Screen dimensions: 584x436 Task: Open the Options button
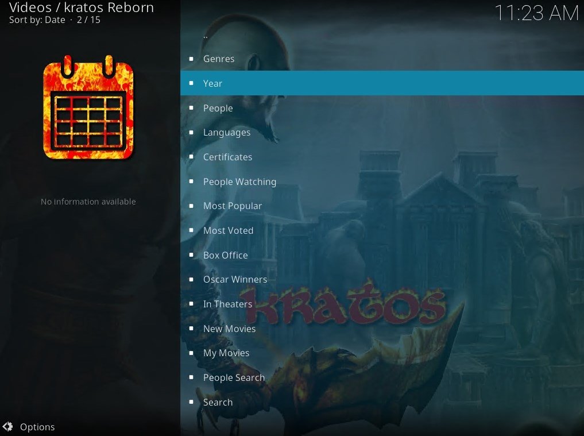29,427
